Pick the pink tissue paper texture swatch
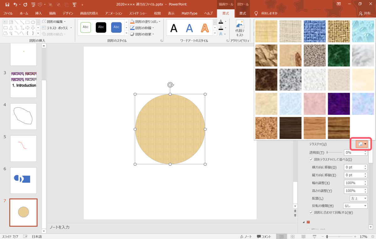Image resolution: width=376 pixels, height=239 pixels. coord(315,104)
